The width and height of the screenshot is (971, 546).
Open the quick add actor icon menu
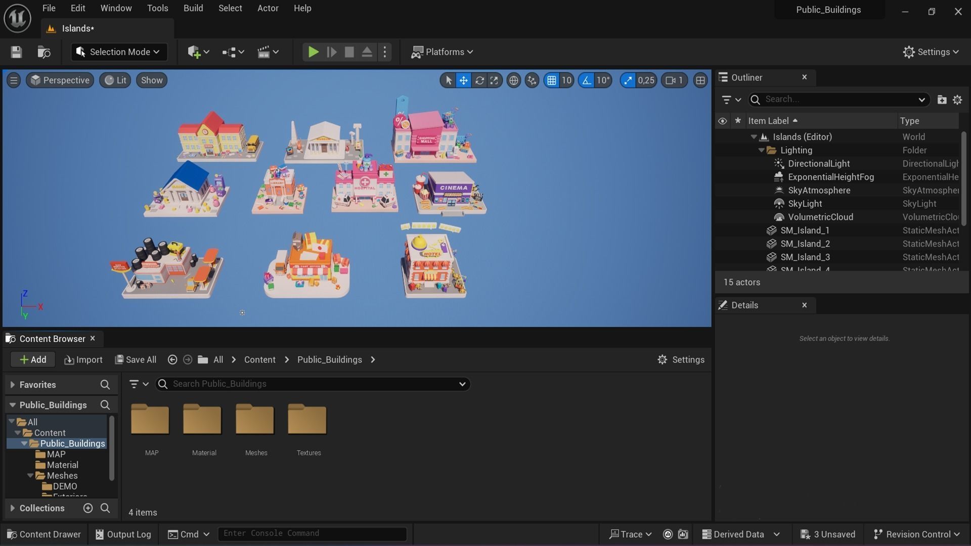pyautogui.click(x=198, y=52)
